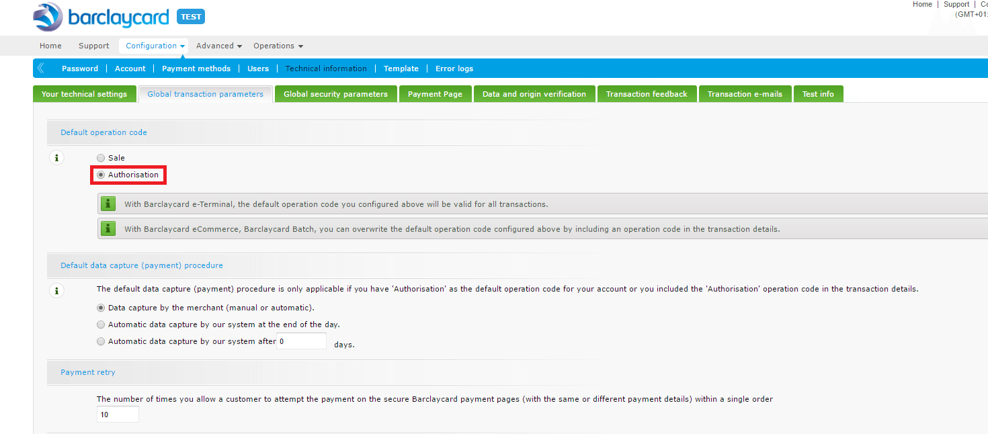
Task: Click the Barclaycard logo
Action: [101, 17]
